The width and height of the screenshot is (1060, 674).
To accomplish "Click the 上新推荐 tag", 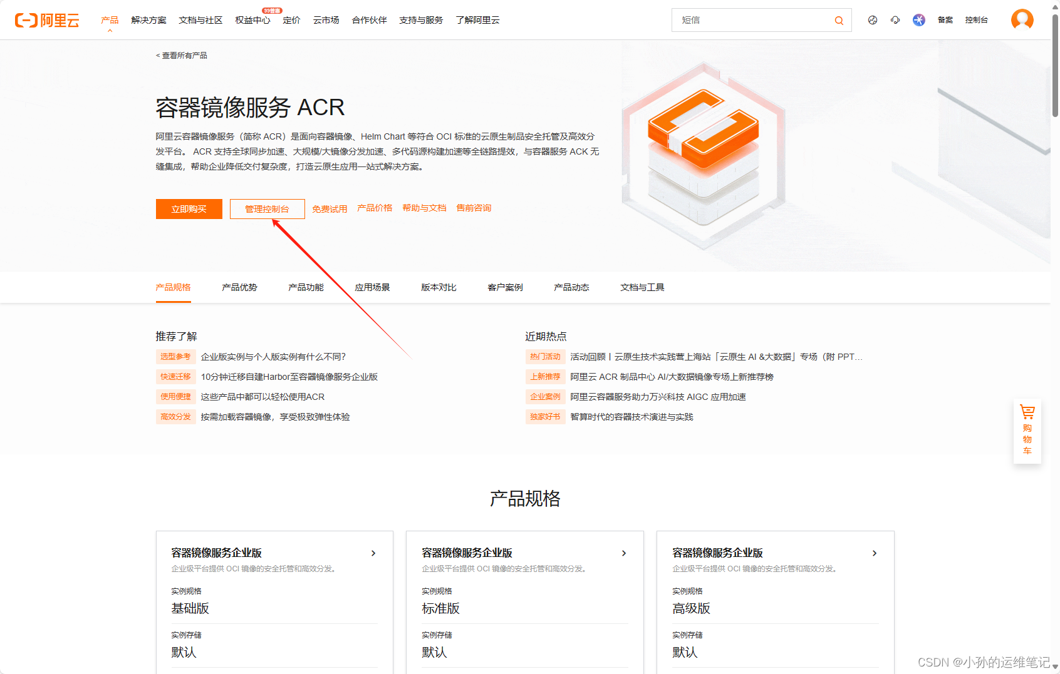I will pyautogui.click(x=545, y=377).
